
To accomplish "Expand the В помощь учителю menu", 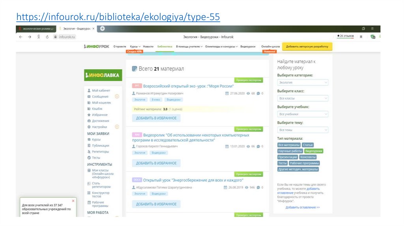I will pyautogui.click(x=189, y=46).
